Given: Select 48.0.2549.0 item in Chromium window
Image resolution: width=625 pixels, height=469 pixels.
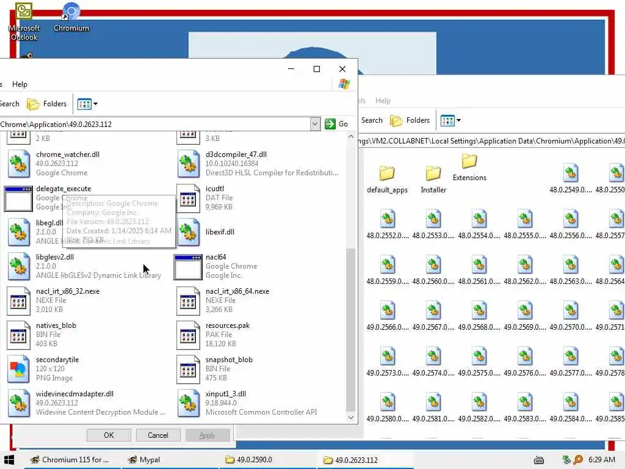Looking at the screenshot, I should (x=571, y=178).
